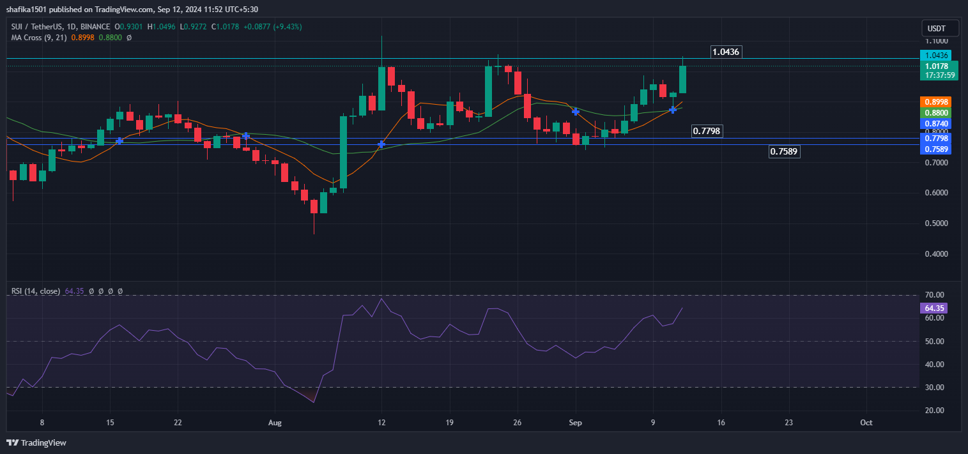Screen dimensions: 968x454
Task: Open the currency selector via the USDT button
Action: click(939, 28)
